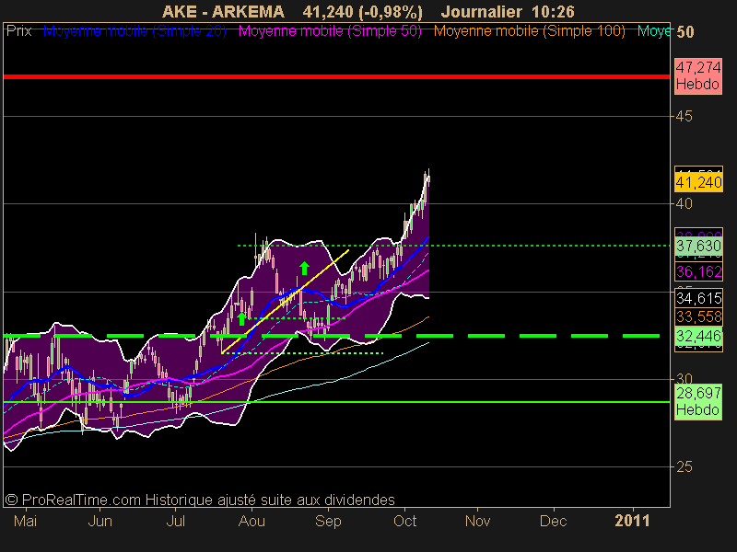Image resolution: width=737 pixels, height=552 pixels.
Task: Select the yellow trend line
Action: click(x=285, y=302)
